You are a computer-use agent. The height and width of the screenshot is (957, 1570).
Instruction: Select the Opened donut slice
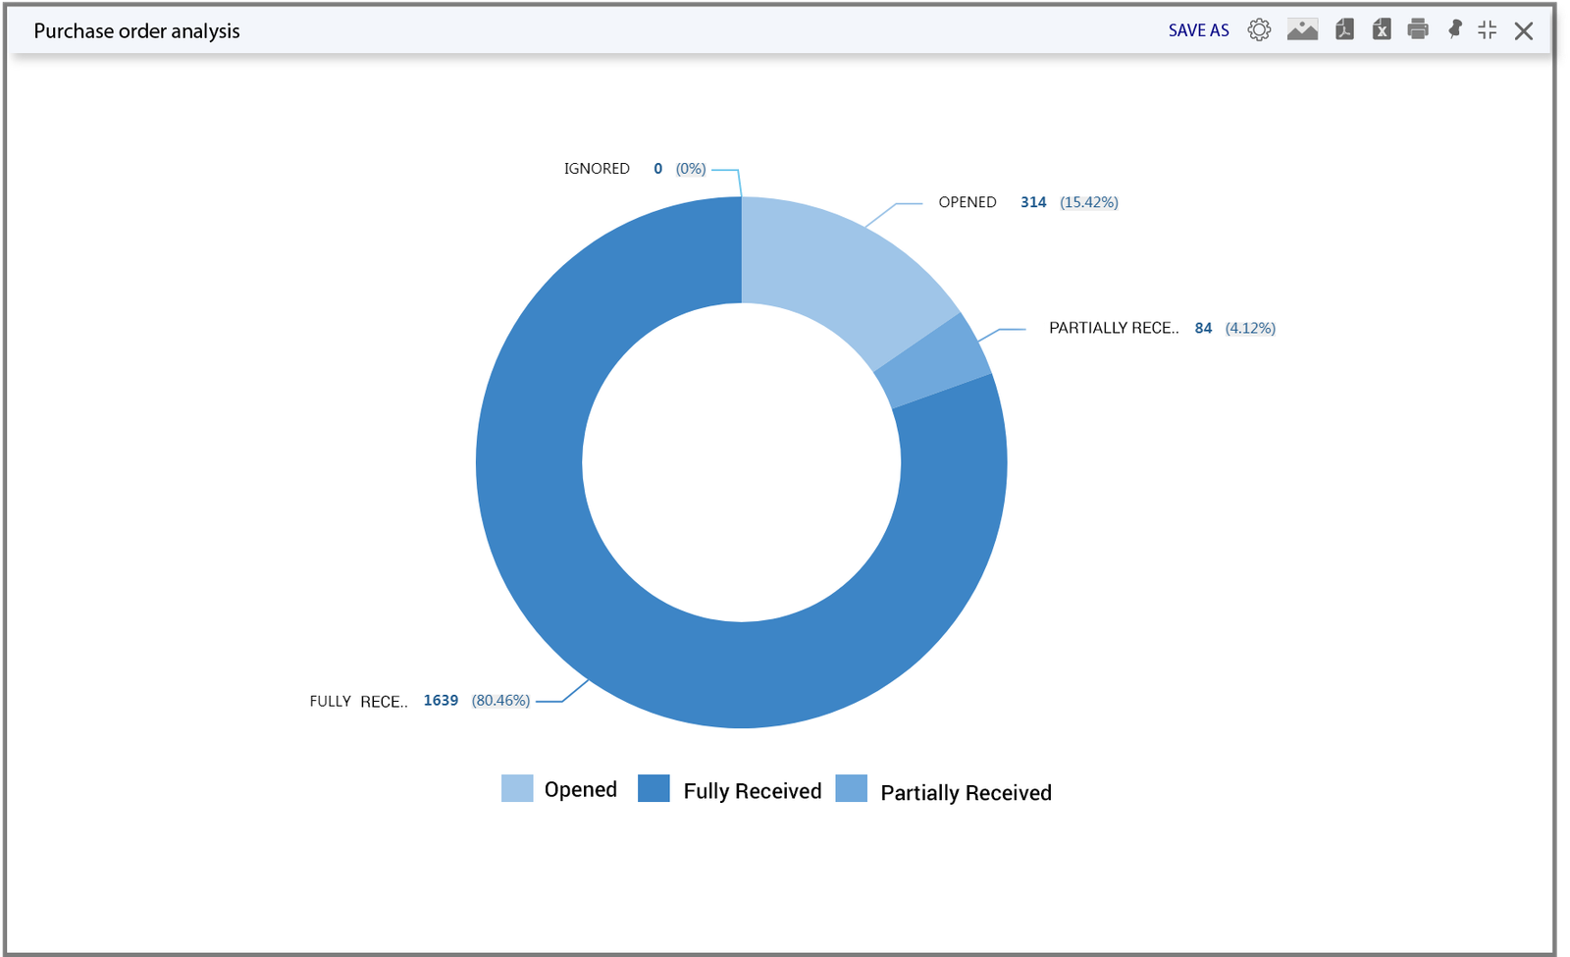pos(834,270)
